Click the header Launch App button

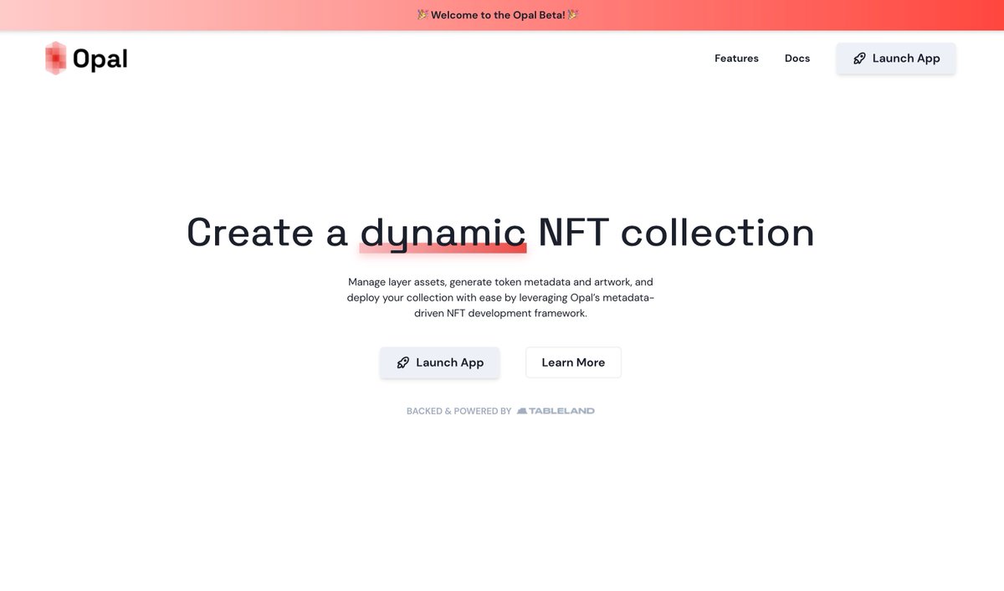click(896, 59)
